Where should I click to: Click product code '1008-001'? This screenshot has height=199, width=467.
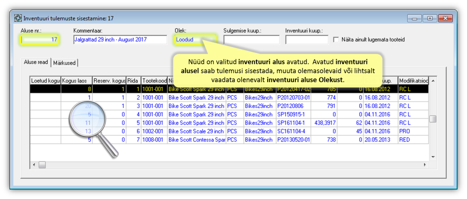pos(154,140)
